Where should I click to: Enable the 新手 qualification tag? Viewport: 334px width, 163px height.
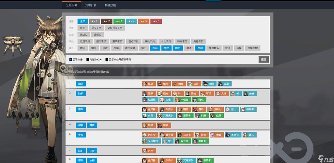click(83, 28)
